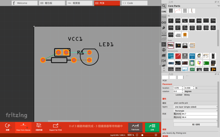The image size is (220, 137).
Task: Click the Inspector panel vertical scrollbar
Action: point(218,104)
